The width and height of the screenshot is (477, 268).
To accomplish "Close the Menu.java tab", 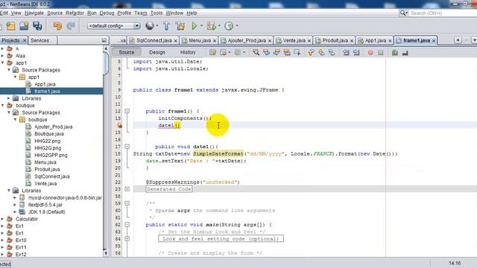I will tap(215, 41).
